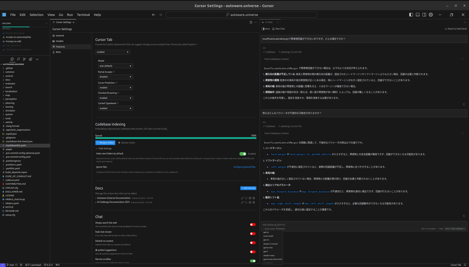Start a New Chat
This screenshot has width=469, height=267.
(x=278, y=29)
